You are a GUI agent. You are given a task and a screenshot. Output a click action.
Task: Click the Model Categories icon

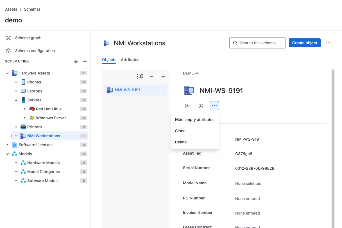23,172
